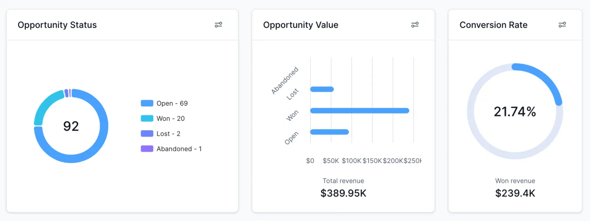The width and height of the screenshot is (590, 221).
Task: Click the $389.95K total revenue figure
Action: (343, 193)
